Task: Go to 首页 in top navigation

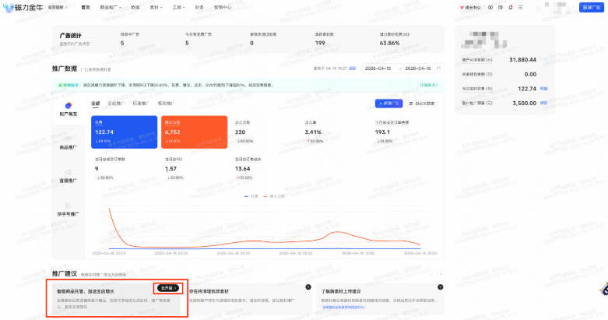Action: coord(86,7)
